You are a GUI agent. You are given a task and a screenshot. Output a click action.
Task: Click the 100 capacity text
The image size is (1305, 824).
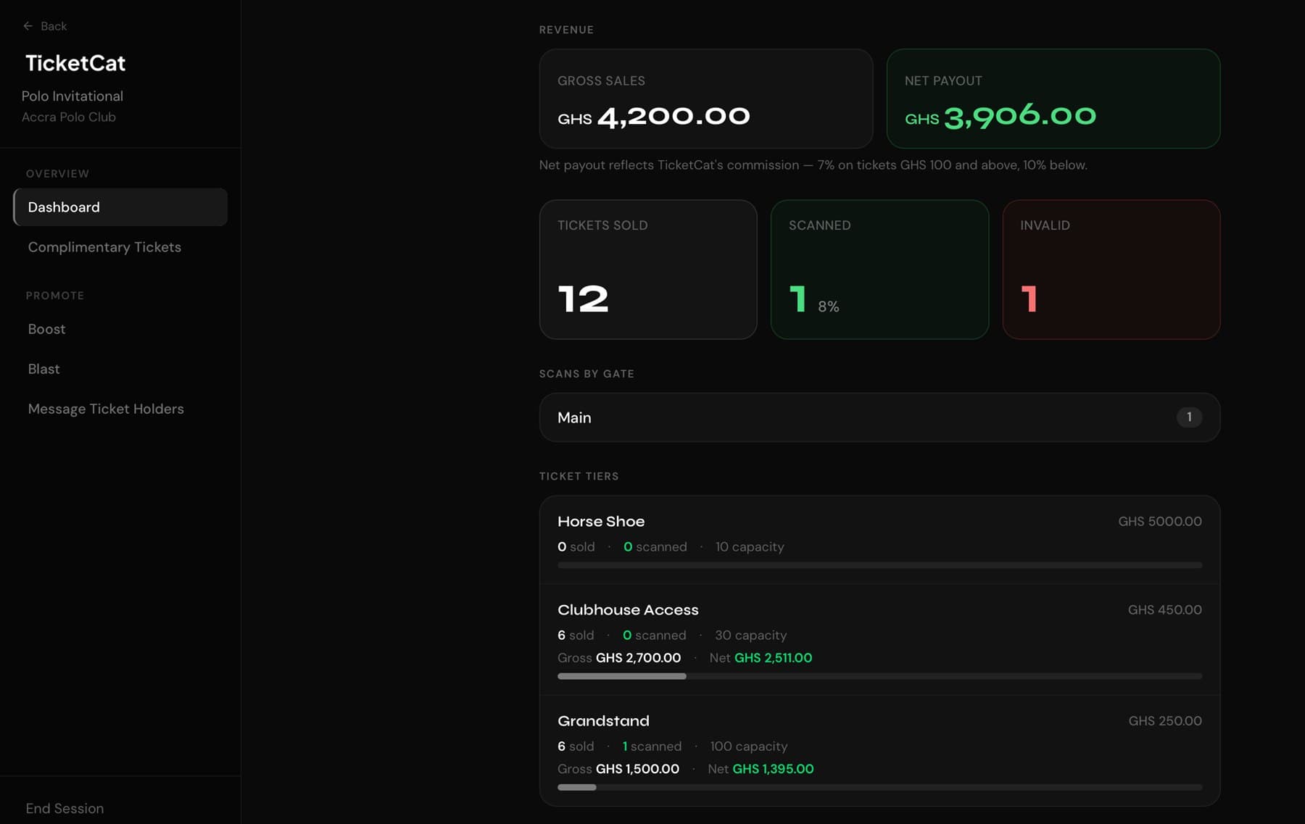pyautogui.click(x=749, y=746)
